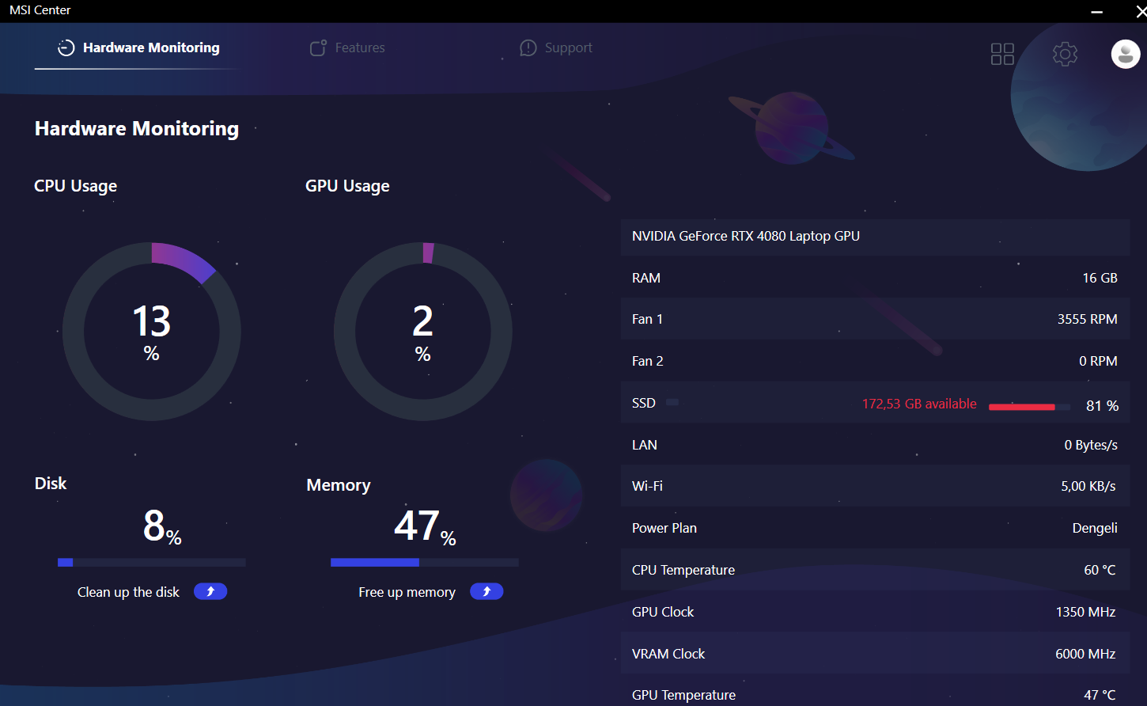The height and width of the screenshot is (706, 1147).
Task: Click the 'Fan 1' row label
Action: [x=647, y=319]
